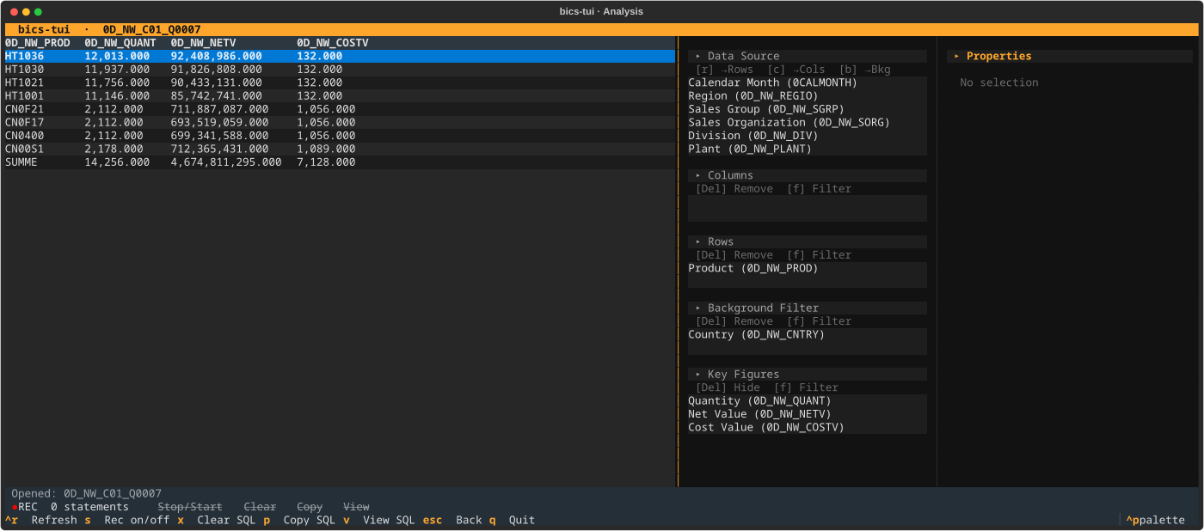Click the 0 statements counter
Image resolution: width=1204 pixels, height=531 pixels.
point(89,507)
